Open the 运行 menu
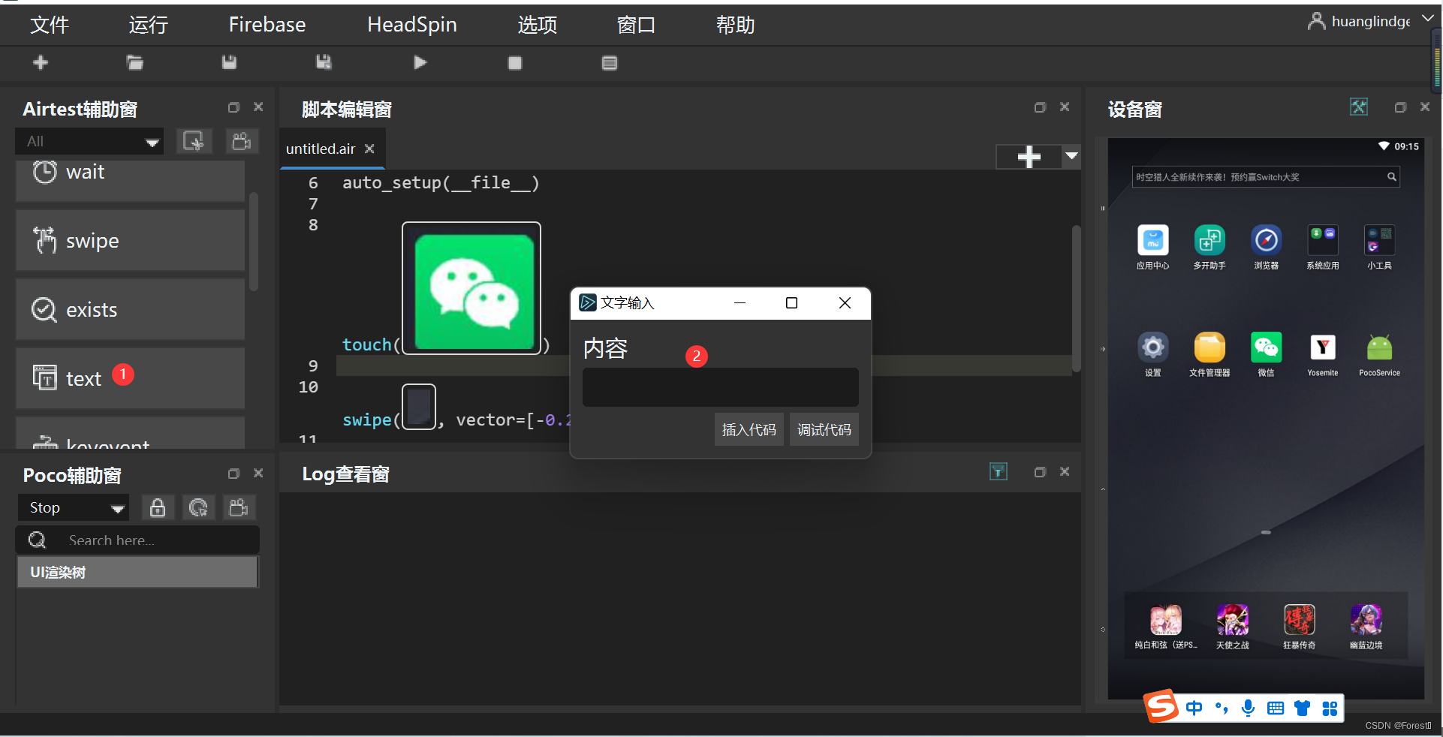 point(148,25)
